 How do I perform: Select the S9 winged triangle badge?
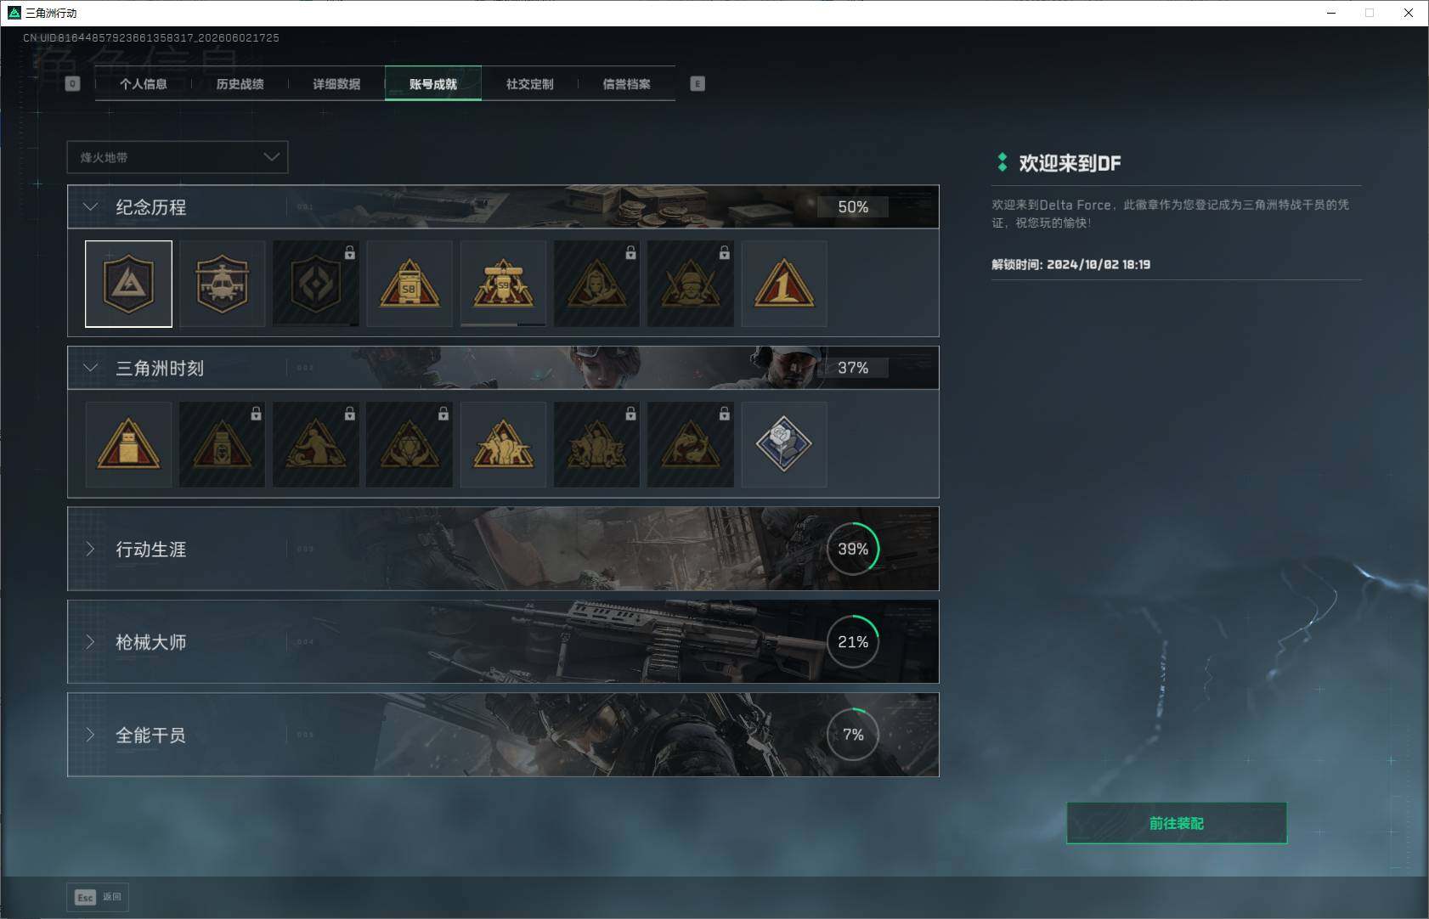tap(503, 284)
